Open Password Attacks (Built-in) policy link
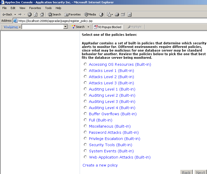 [x=114, y=132]
